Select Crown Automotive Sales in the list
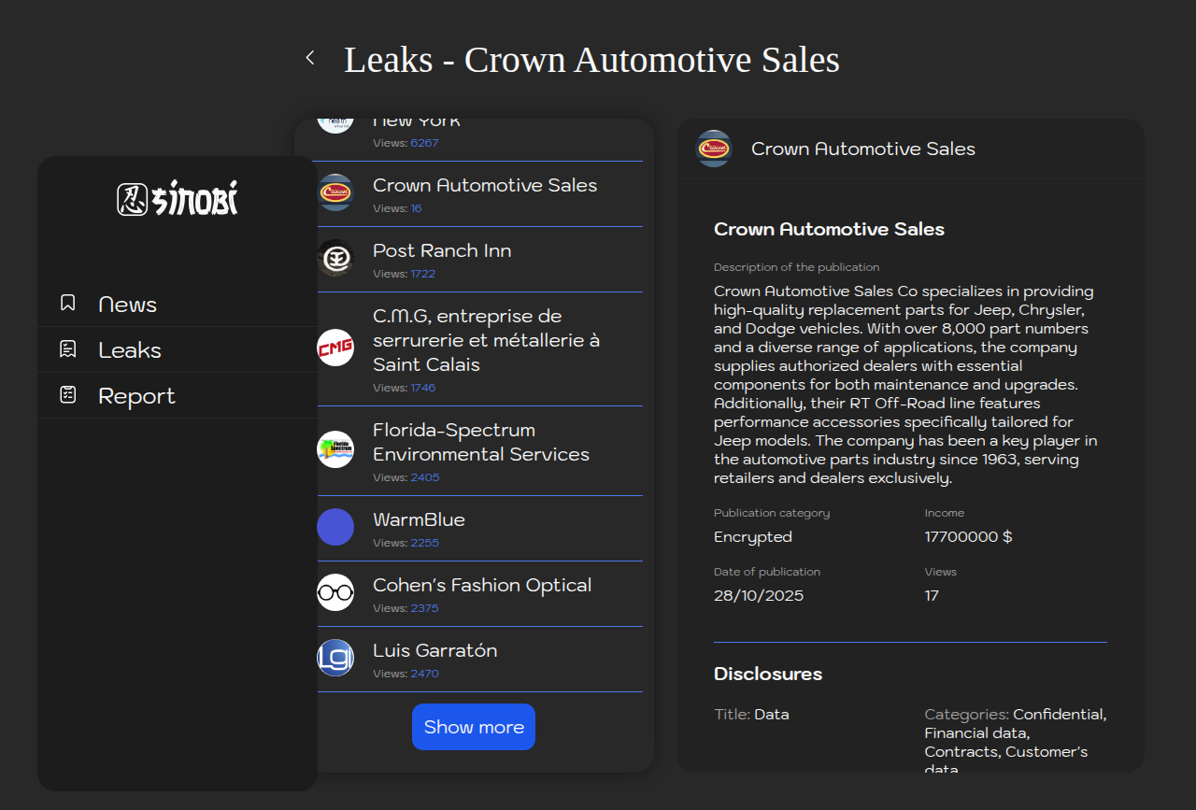1196x810 pixels. 485,186
